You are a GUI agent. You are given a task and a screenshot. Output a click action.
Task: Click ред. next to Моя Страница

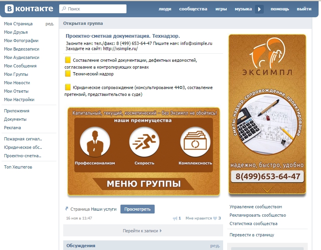click(50, 24)
